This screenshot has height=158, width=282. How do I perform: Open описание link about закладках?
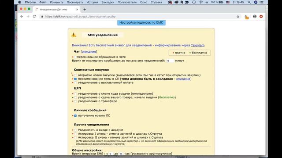point(183,79)
